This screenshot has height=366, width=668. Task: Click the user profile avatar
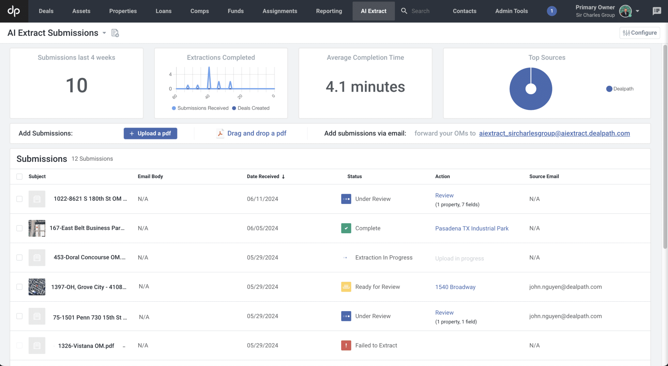click(x=625, y=11)
